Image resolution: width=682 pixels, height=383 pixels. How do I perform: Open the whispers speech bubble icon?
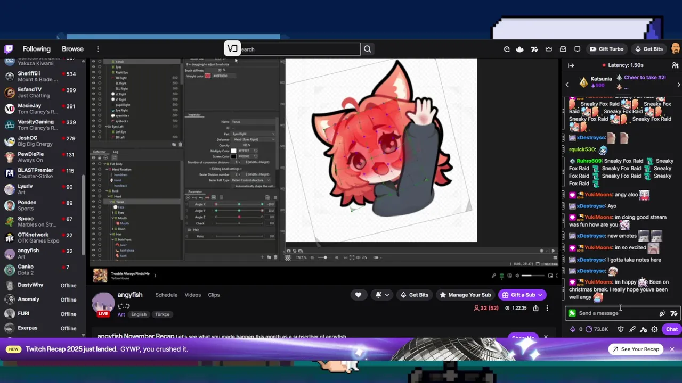[x=577, y=49]
